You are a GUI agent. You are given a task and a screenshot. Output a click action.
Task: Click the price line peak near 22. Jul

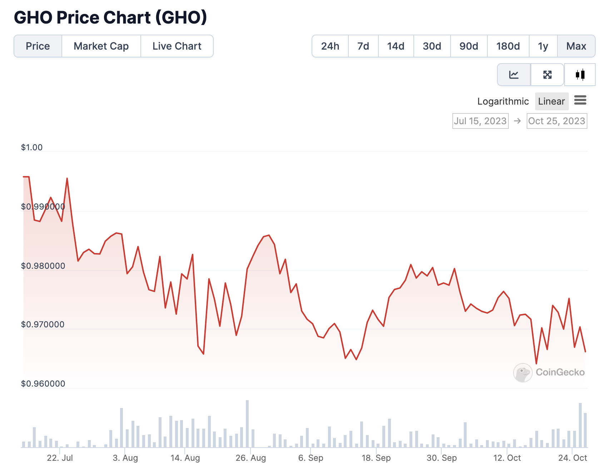pyautogui.click(x=67, y=178)
